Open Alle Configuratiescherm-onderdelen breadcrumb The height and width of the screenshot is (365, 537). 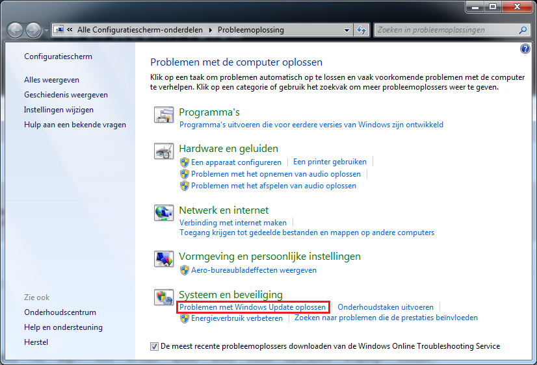[x=140, y=30]
